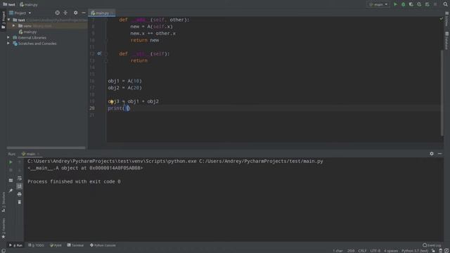
Task: Open the Structure side tab on the left edge
Action: (x=3, y=202)
